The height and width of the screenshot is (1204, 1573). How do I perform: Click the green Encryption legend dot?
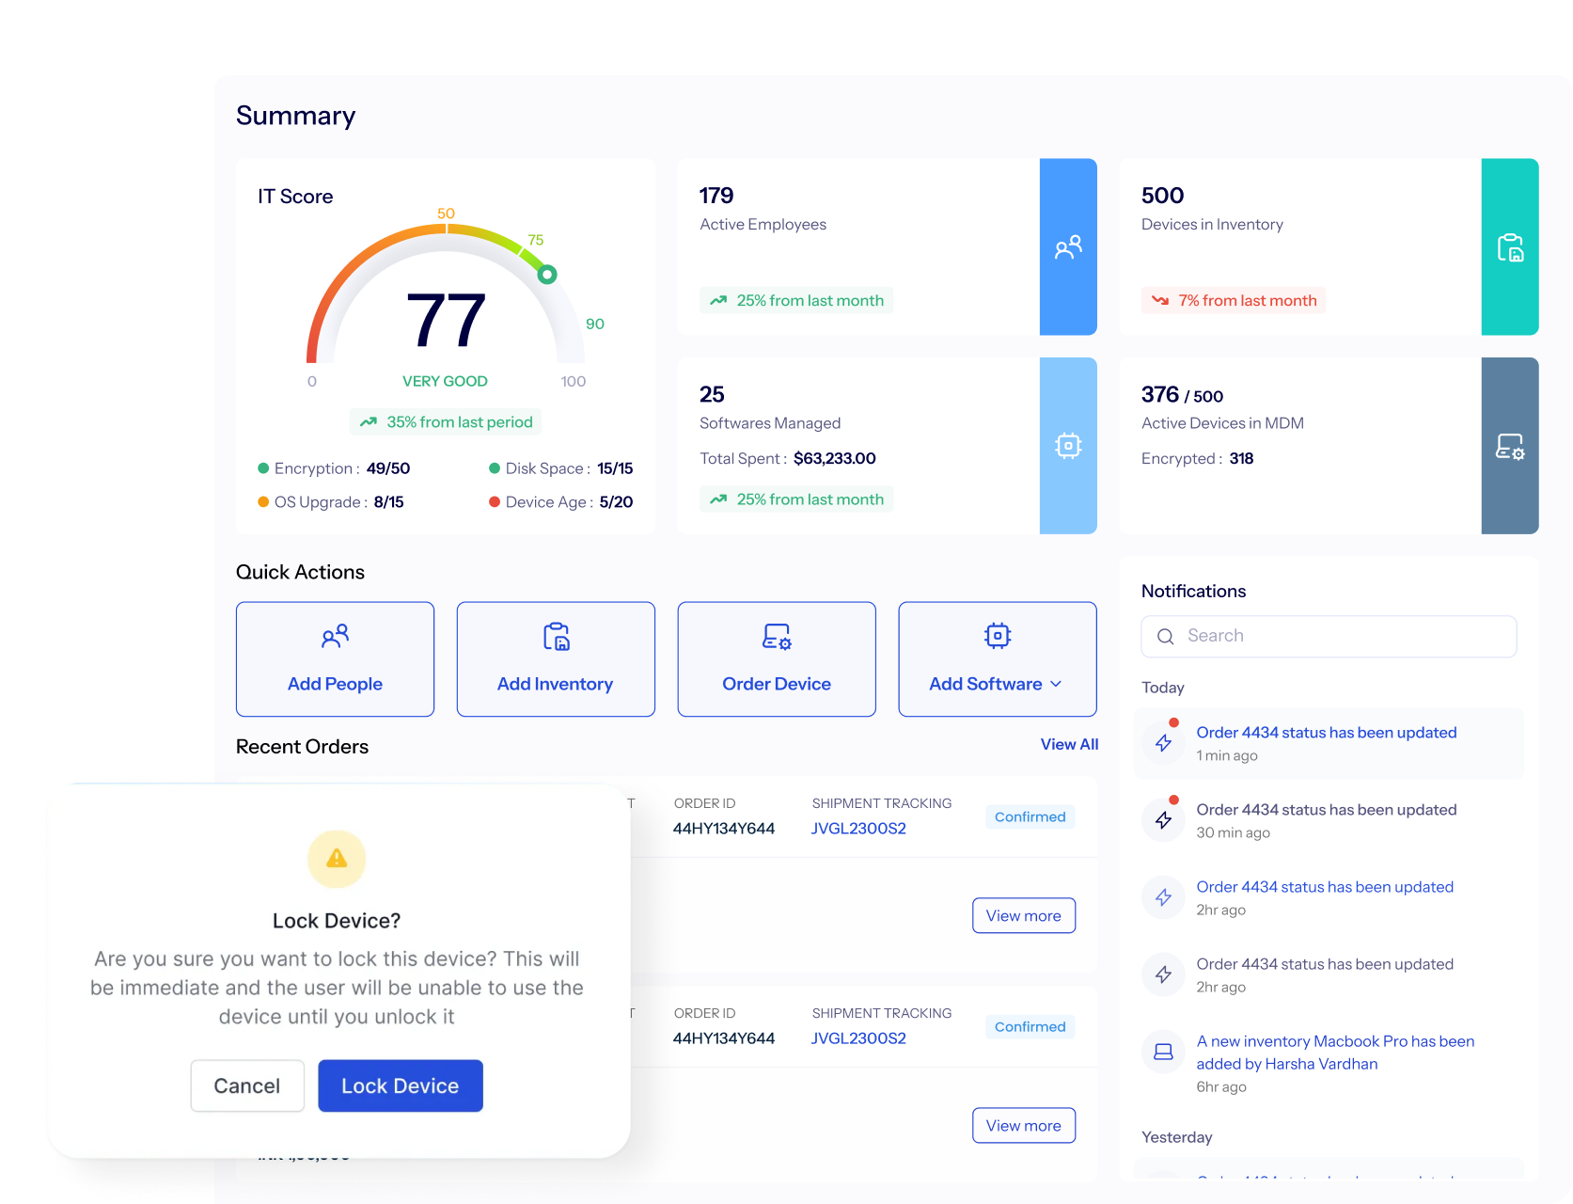(263, 468)
